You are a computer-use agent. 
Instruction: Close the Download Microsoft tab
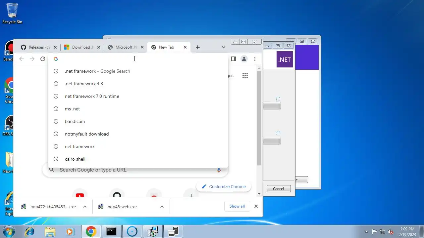(x=99, y=47)
